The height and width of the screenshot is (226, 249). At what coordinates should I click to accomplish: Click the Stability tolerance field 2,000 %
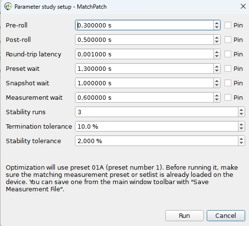157,141
